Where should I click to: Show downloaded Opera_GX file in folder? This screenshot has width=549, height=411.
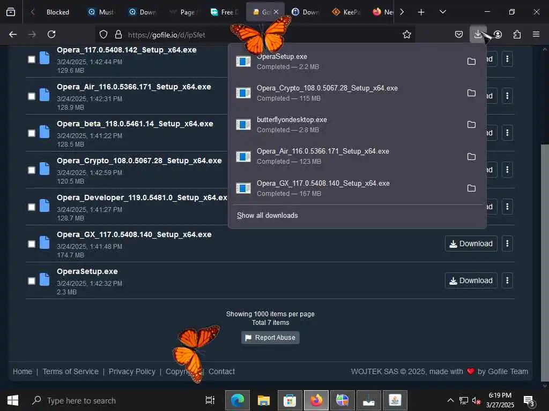coord(471,188)
